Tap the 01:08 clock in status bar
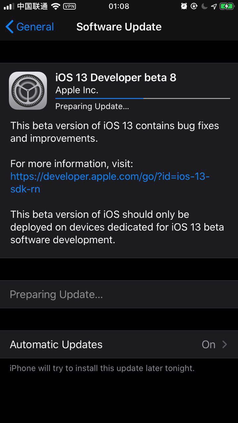This screenshot has height=423, width=238. 119,6
